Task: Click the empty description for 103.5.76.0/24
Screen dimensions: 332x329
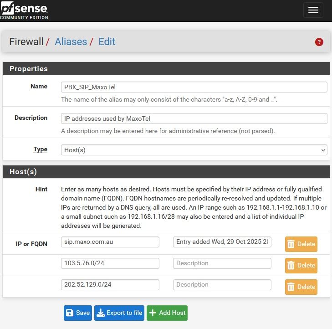Action: click(x=222, y=263)
